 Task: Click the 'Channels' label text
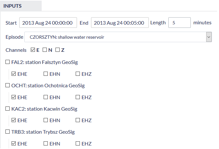click(x=16, y=50)
